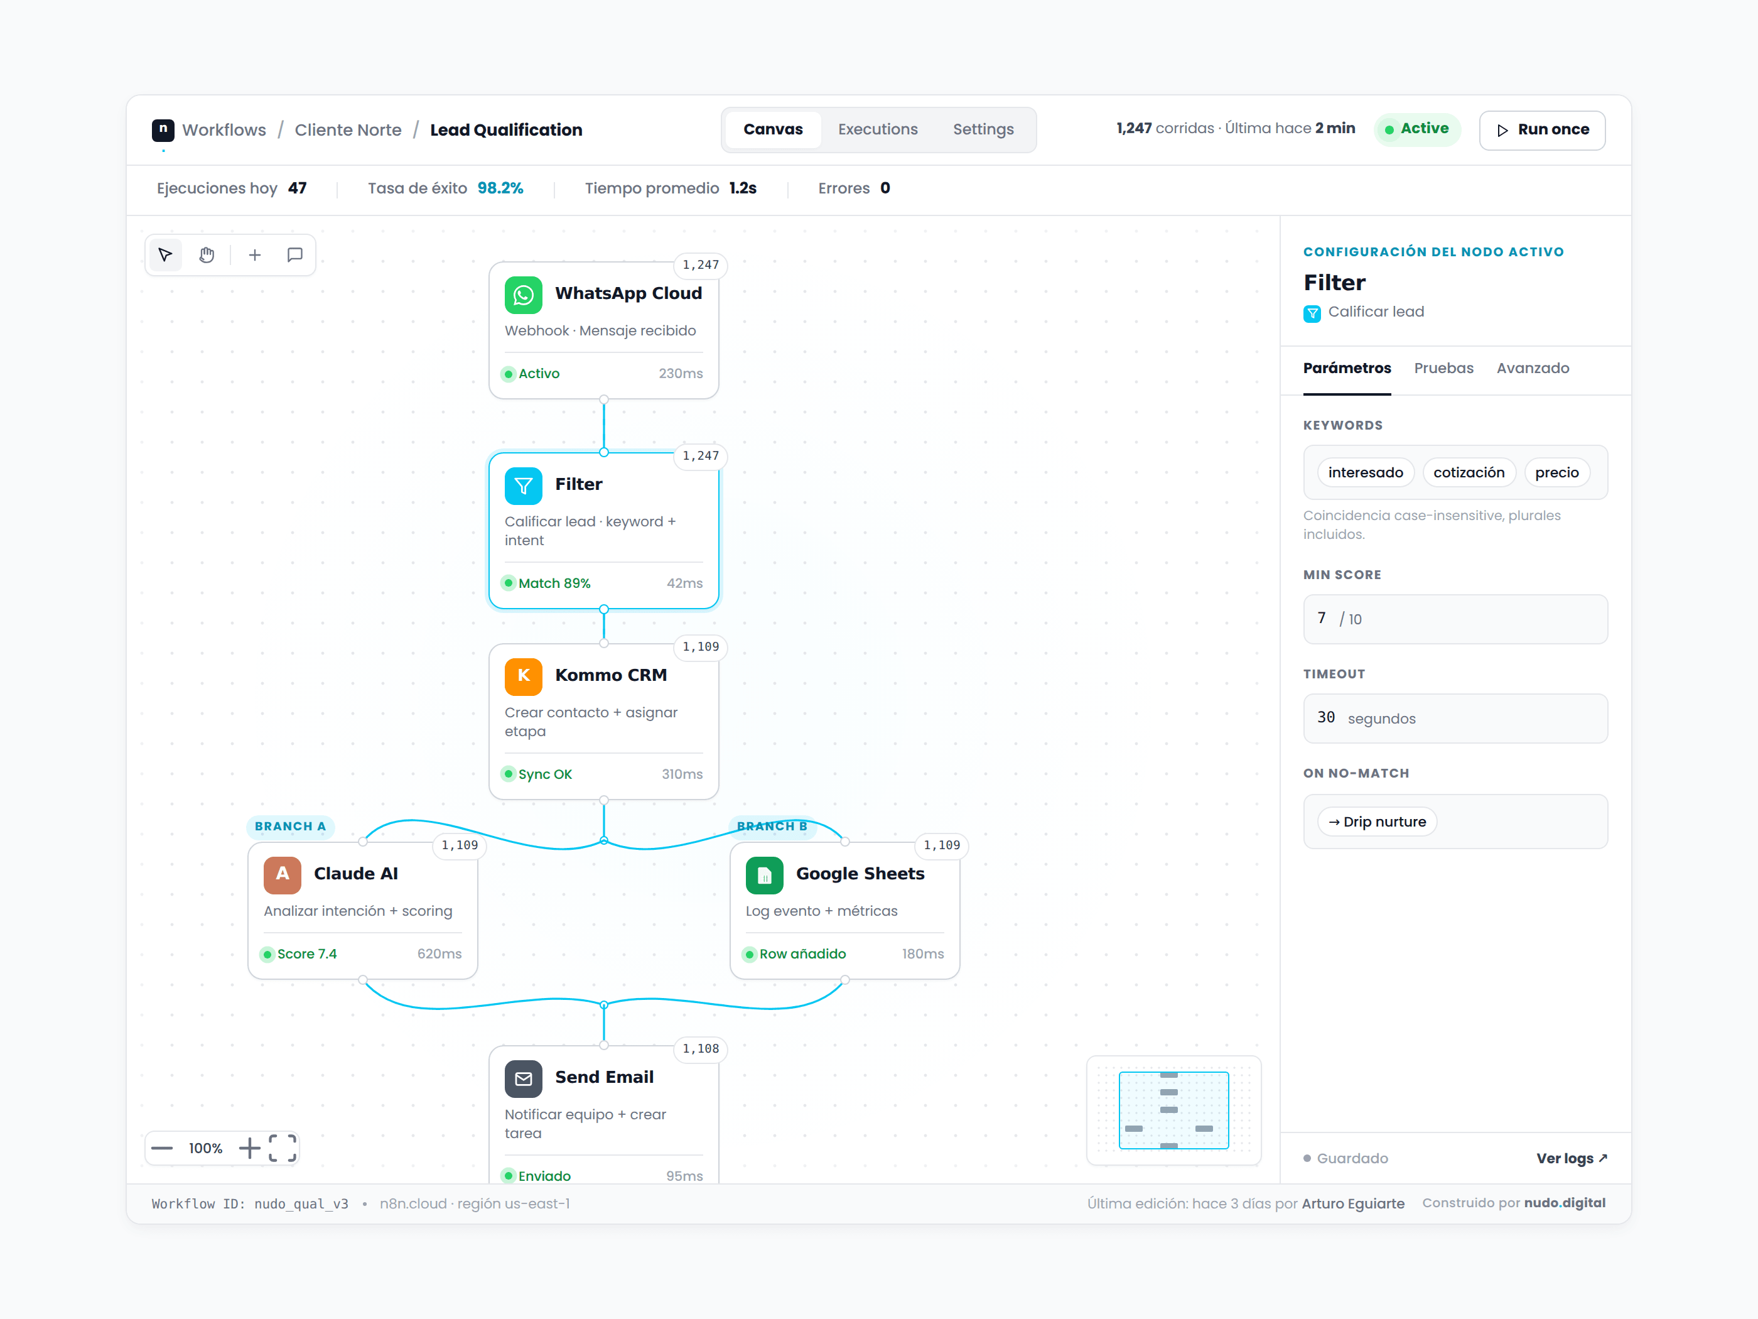The height and width of the screenshot is (1319, 1758).
Task: Open Ver logs link
Action: point(1572,1158)
